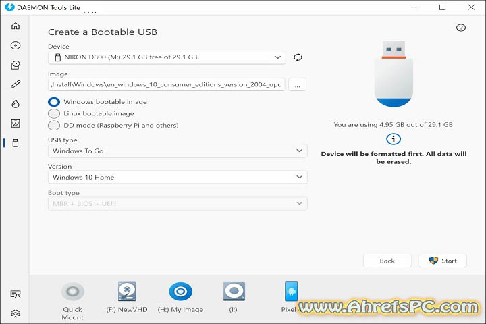This screenshot has width=486, height=324.
Task: Select the (I:) virtual drive icon
Action: 234,292
